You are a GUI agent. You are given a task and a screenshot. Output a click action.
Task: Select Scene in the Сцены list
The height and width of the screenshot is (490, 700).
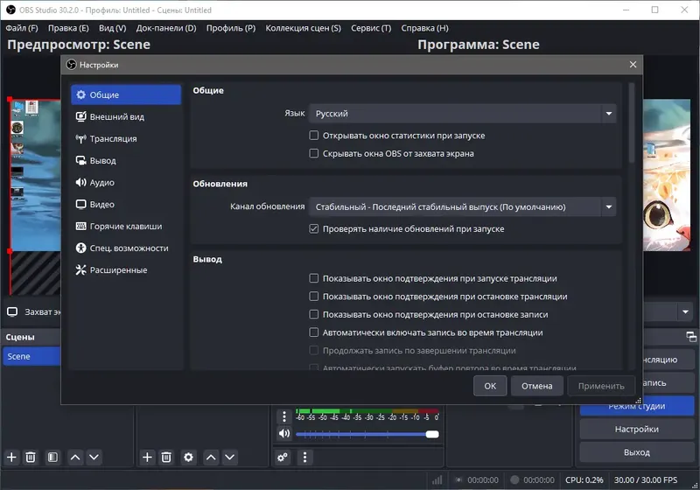[31, 356]
